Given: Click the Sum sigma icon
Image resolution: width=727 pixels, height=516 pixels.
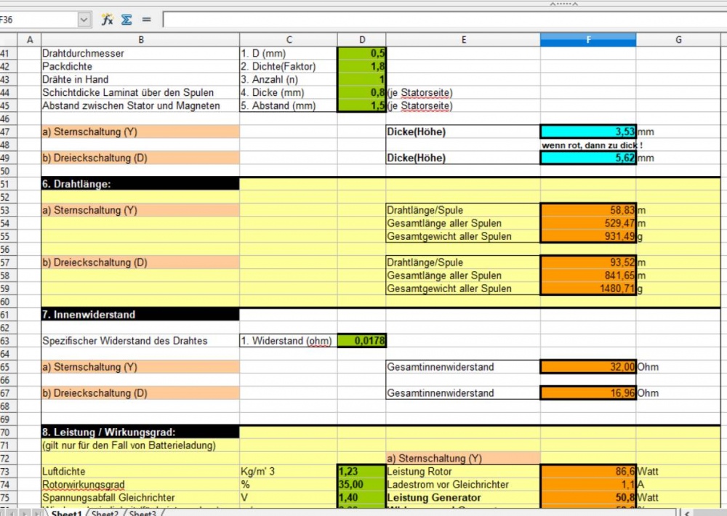Looking at the screenshot, I should click(x=126, y=20).
